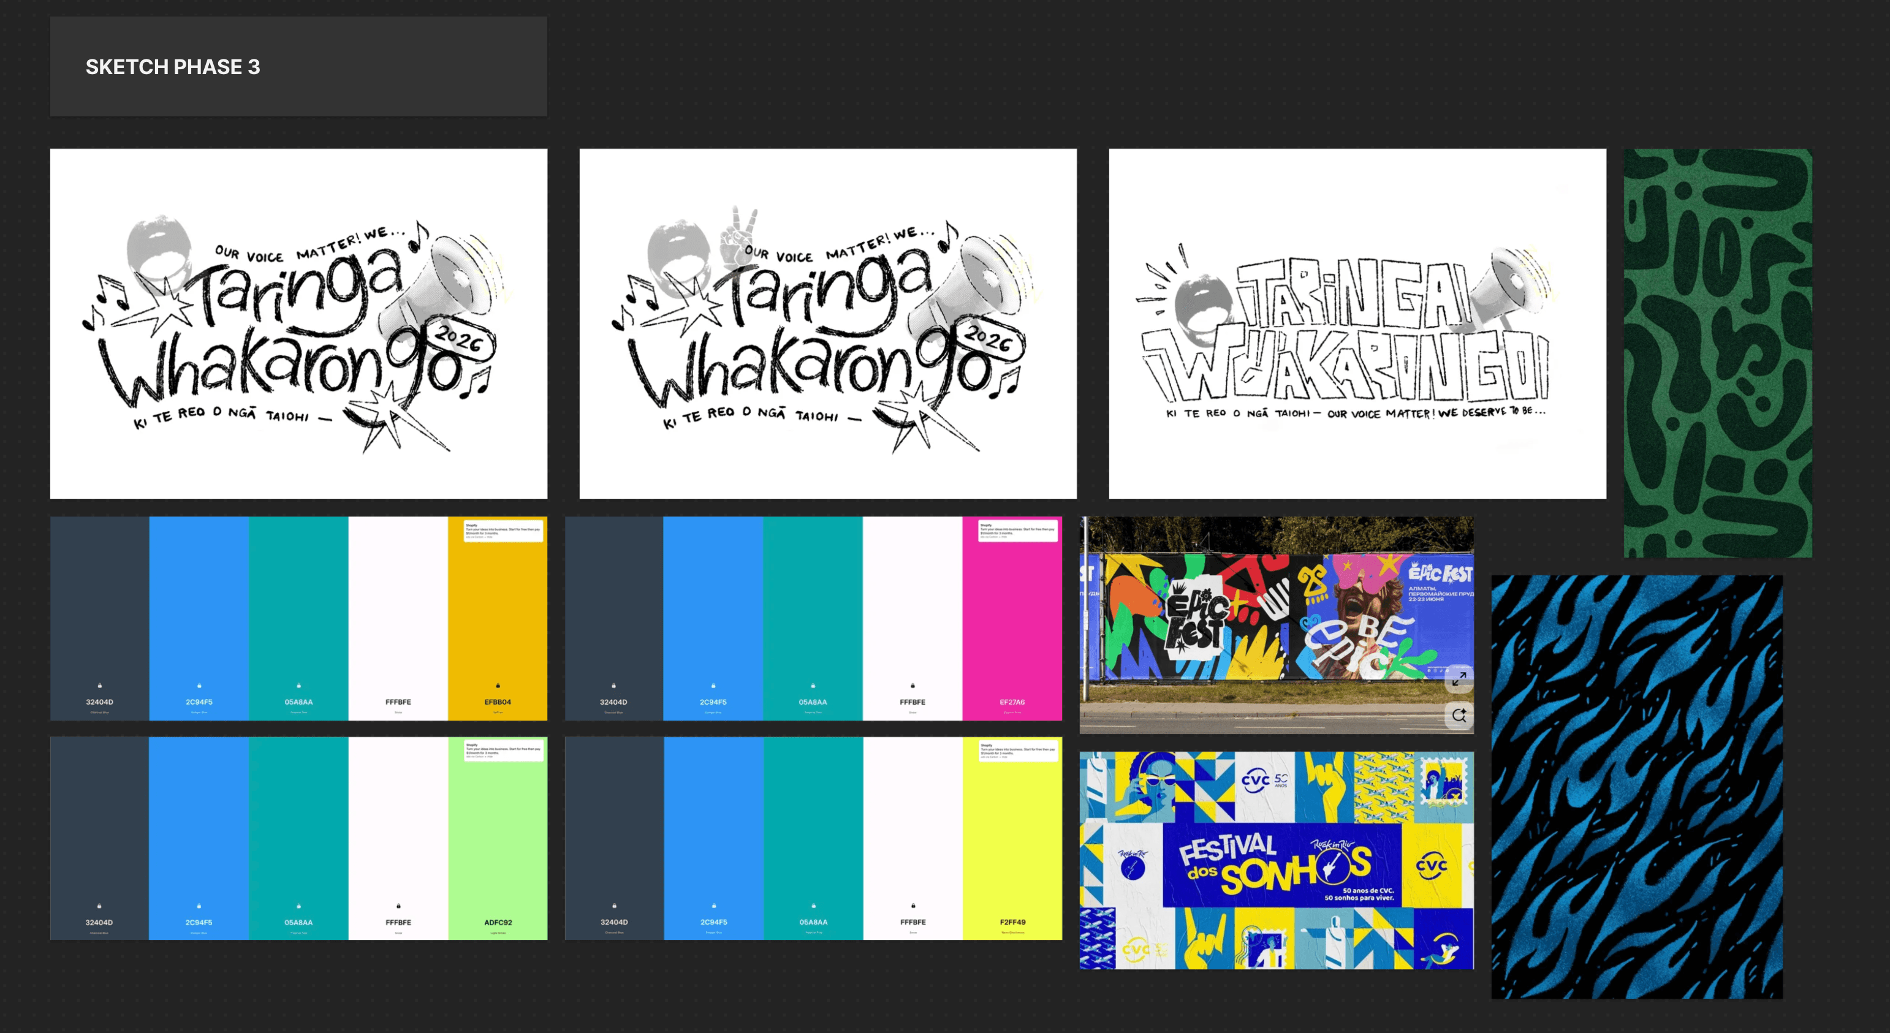Click the Shopify ad box on the saffron swatch

click(x=503, y=531)
